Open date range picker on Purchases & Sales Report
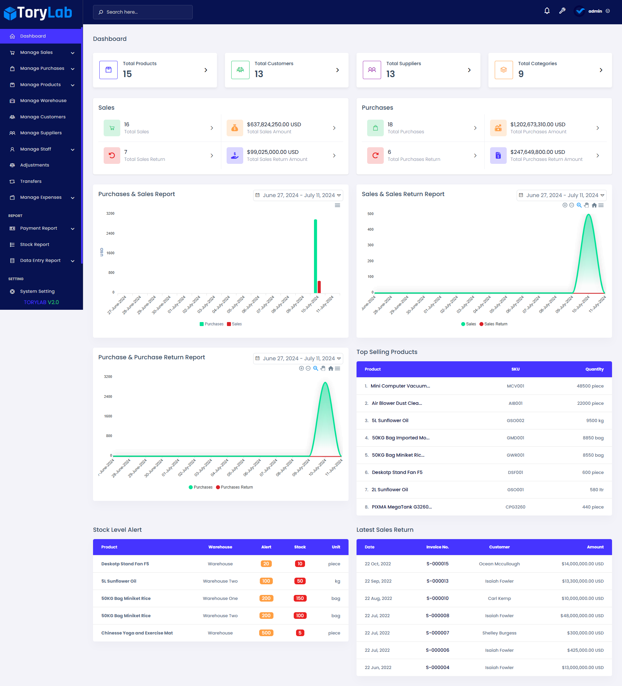The height and width of the screenshot is (686, 622). (298, 195)
